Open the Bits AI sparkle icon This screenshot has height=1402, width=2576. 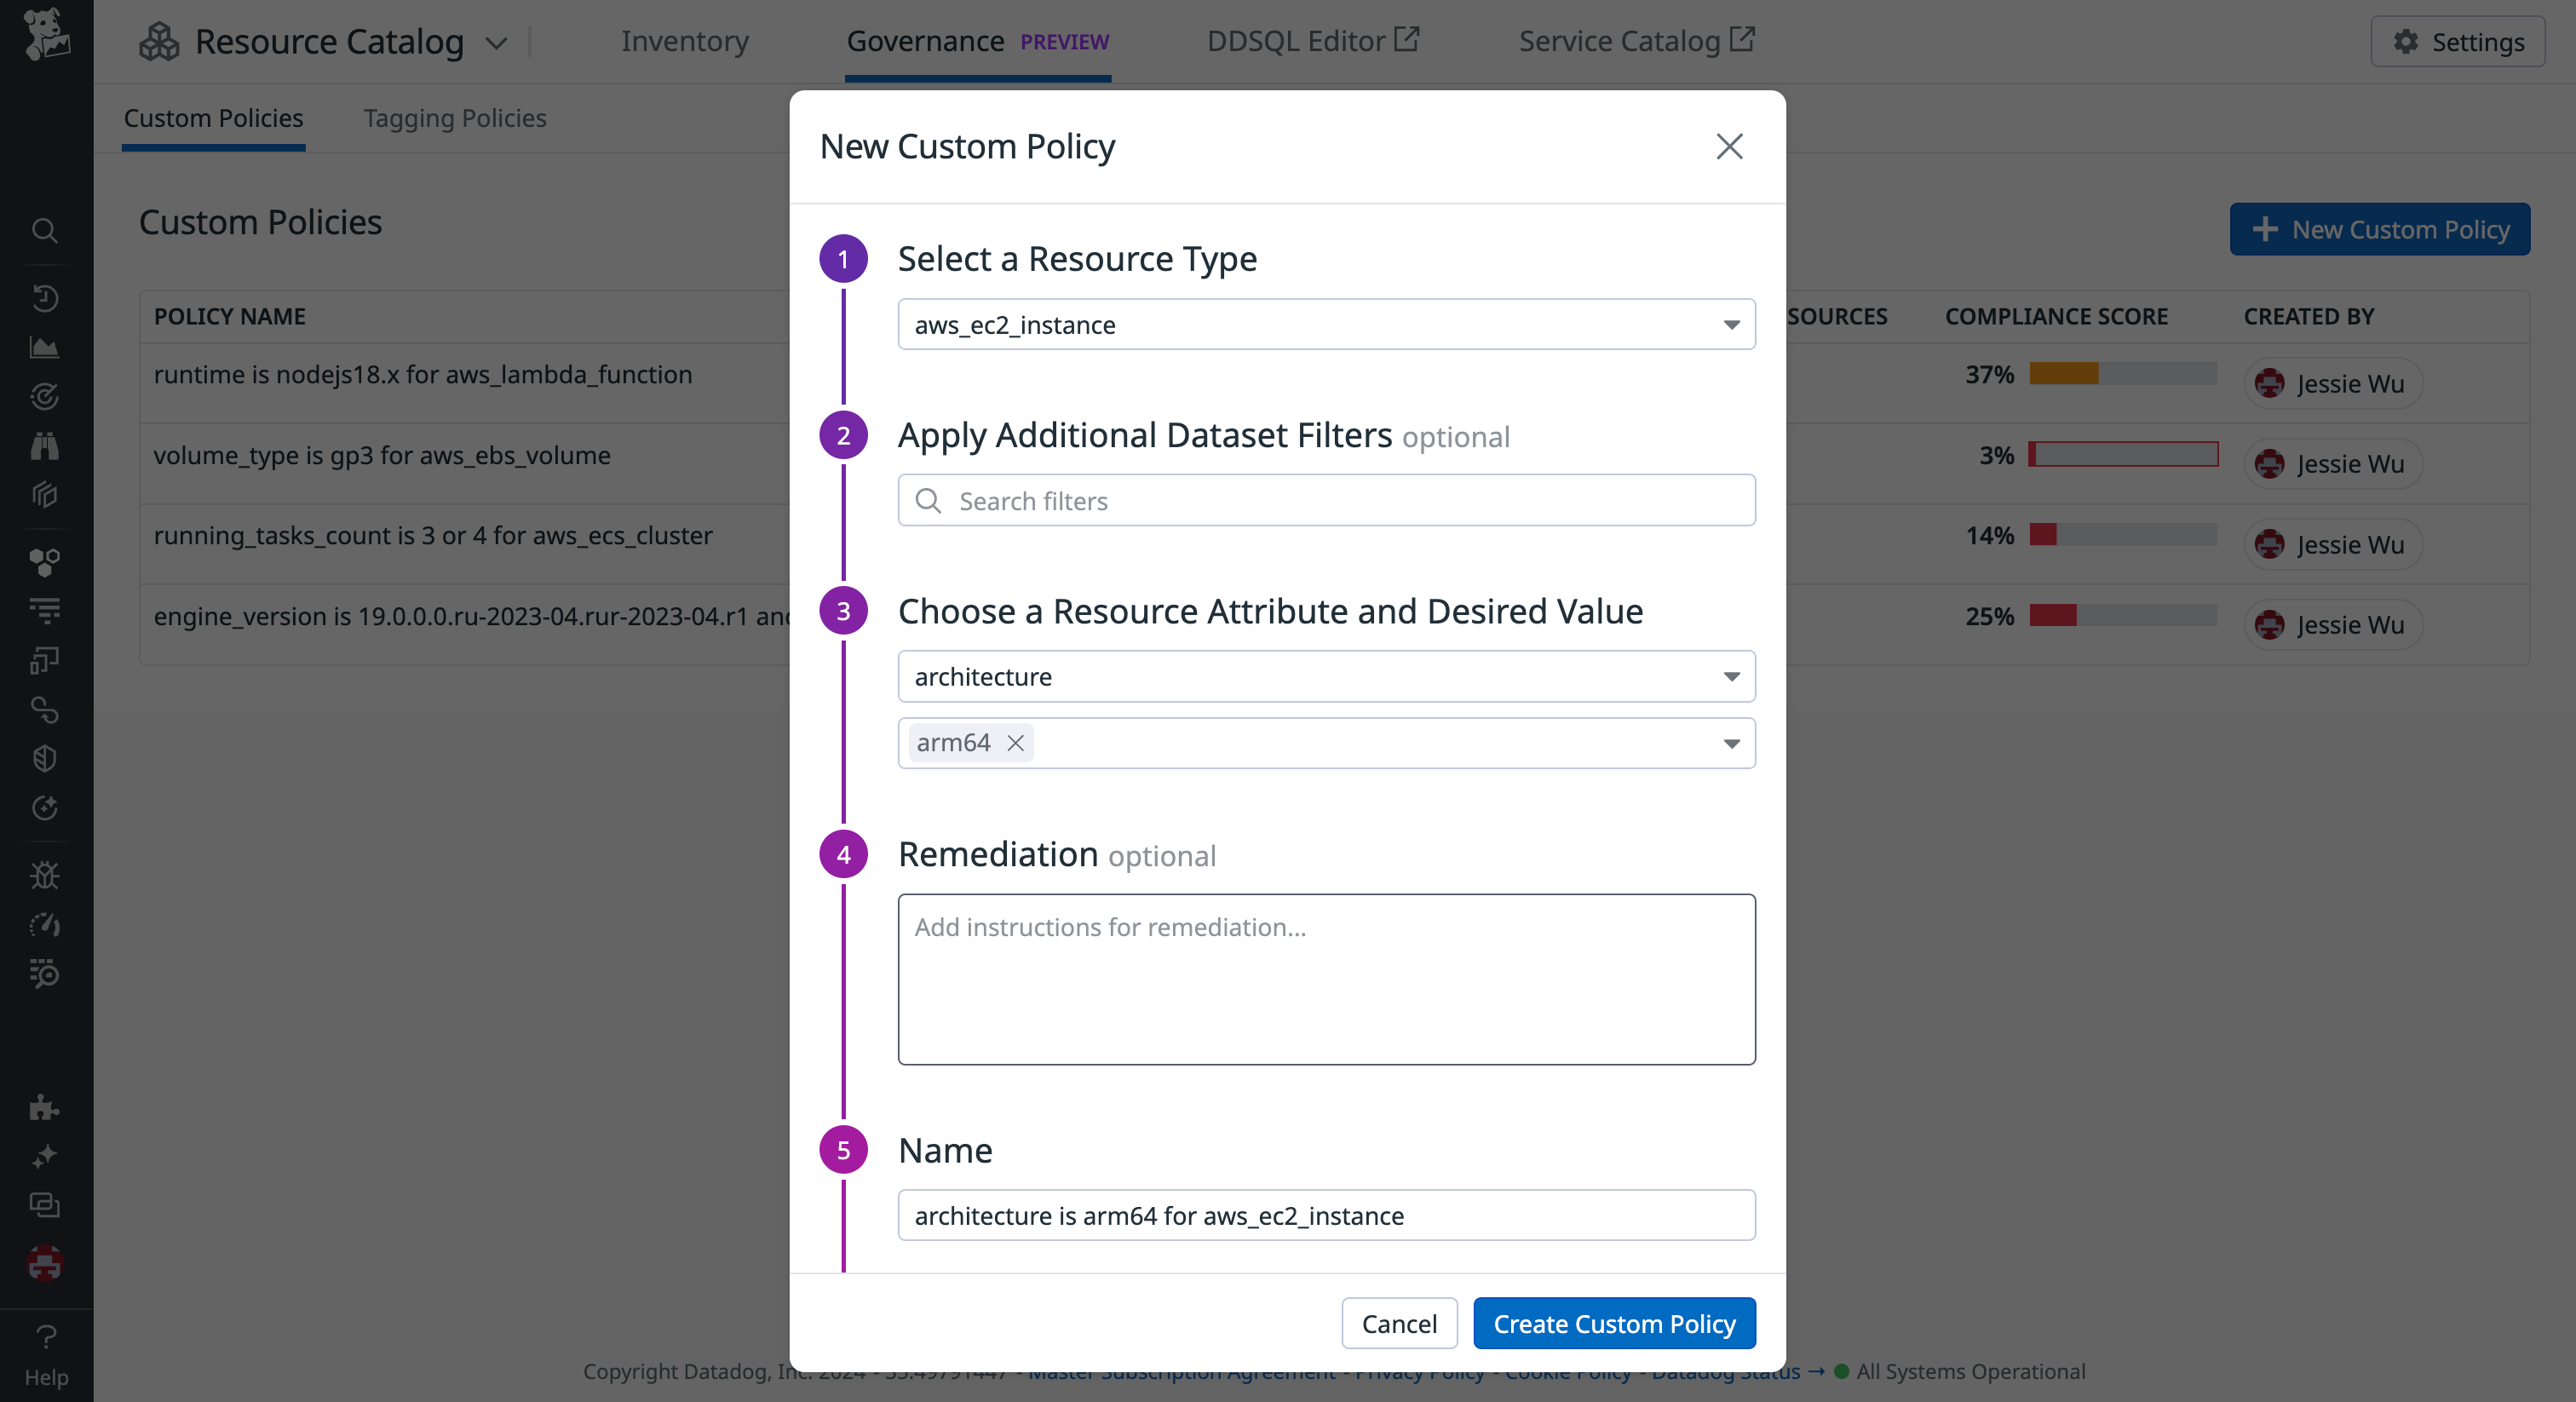coord(45,1156)
